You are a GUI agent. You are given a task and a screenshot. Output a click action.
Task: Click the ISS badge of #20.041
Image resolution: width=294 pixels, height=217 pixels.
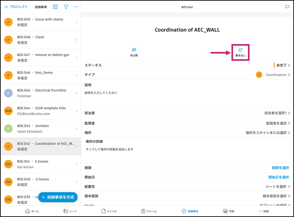(x=9, y=164)
